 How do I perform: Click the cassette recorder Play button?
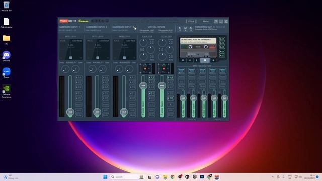pos(197,60)
